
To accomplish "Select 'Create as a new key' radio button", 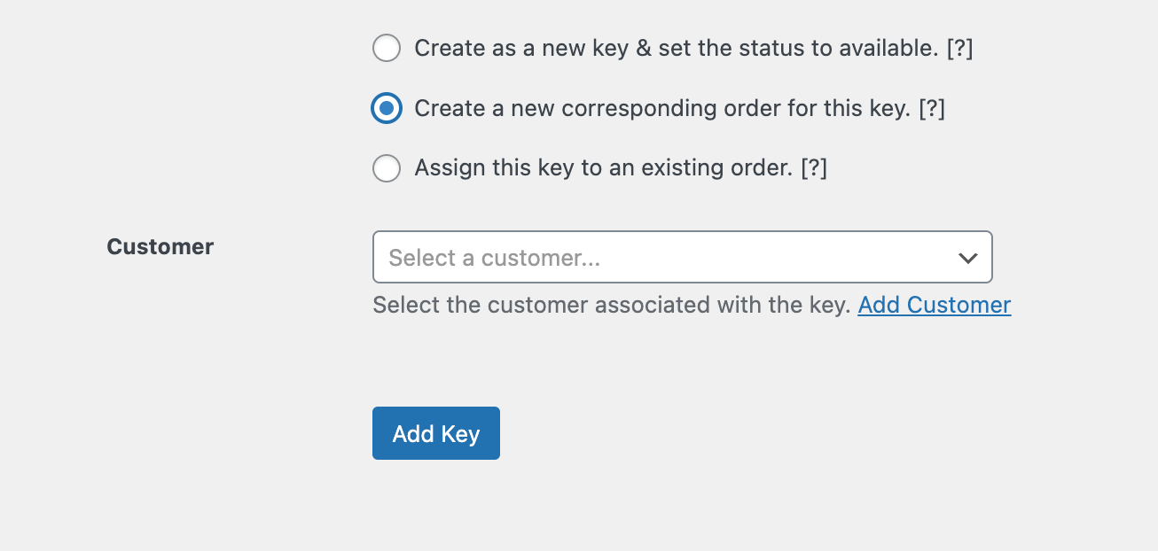I will pyautogui.click(x=387, y=48).
